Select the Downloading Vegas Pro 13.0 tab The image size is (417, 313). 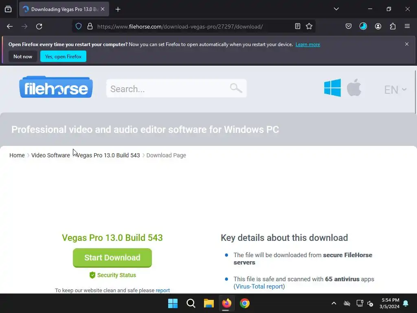[x=64, y=9]
